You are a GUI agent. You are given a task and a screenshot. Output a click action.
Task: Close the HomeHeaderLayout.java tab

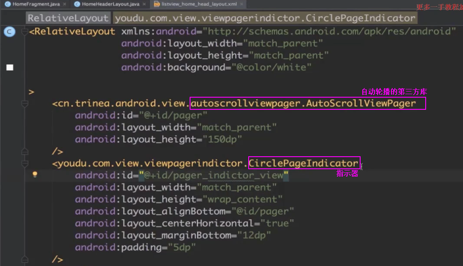click(144, 4)
